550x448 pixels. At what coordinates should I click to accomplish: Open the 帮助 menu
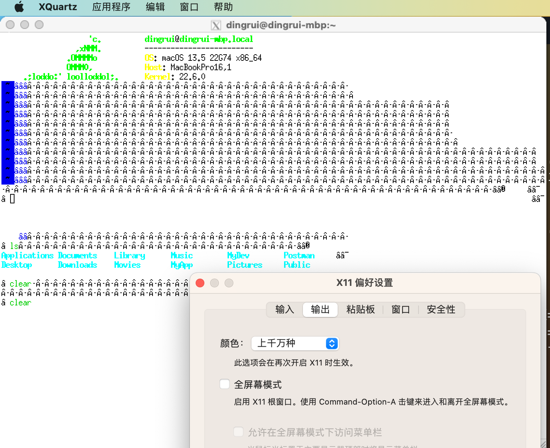click(x=223, y=7)
